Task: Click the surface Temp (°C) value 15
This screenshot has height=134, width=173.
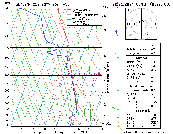Action: pyautogui.click(x=153, y=62)
